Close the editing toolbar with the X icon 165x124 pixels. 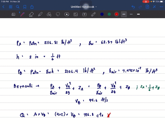(154, 7)
